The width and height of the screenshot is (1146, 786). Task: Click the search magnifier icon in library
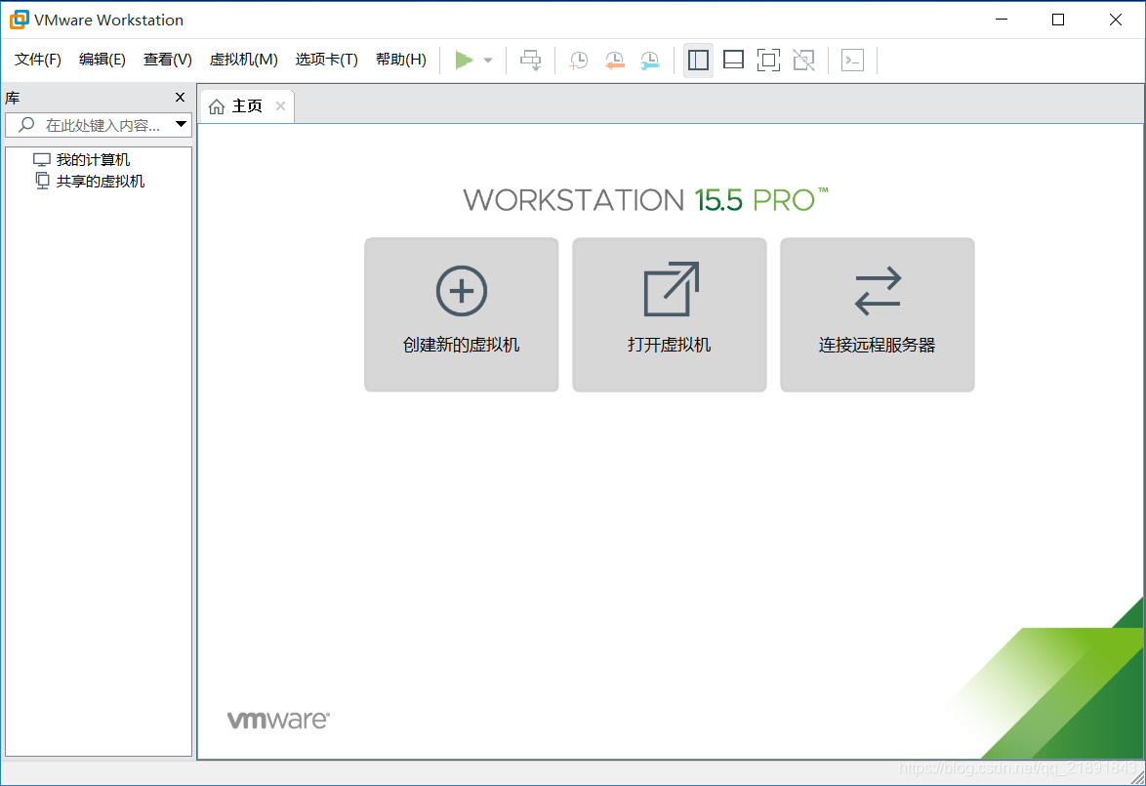click(26, 125)
